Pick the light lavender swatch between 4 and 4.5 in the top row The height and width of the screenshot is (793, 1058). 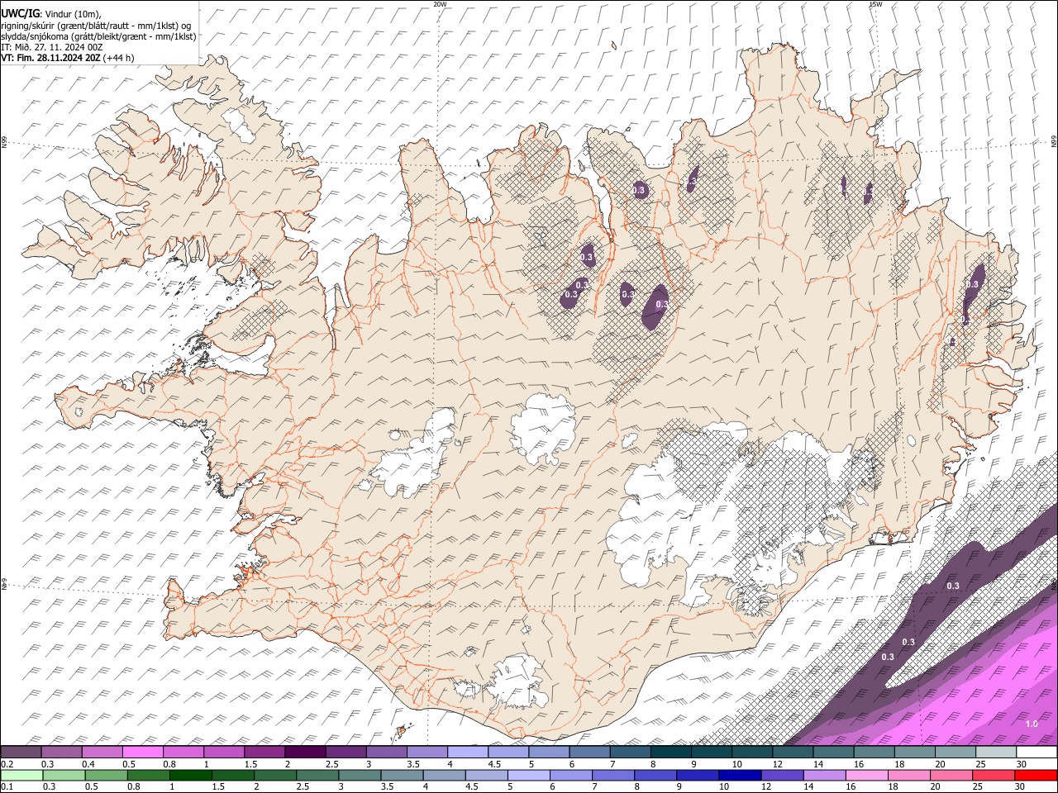tap(467, 753)
